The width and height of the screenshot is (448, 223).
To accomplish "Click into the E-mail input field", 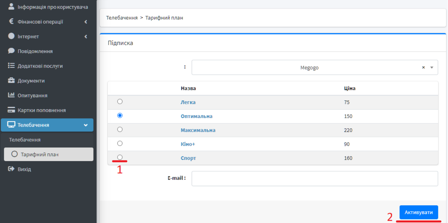I will coord(314,179).
